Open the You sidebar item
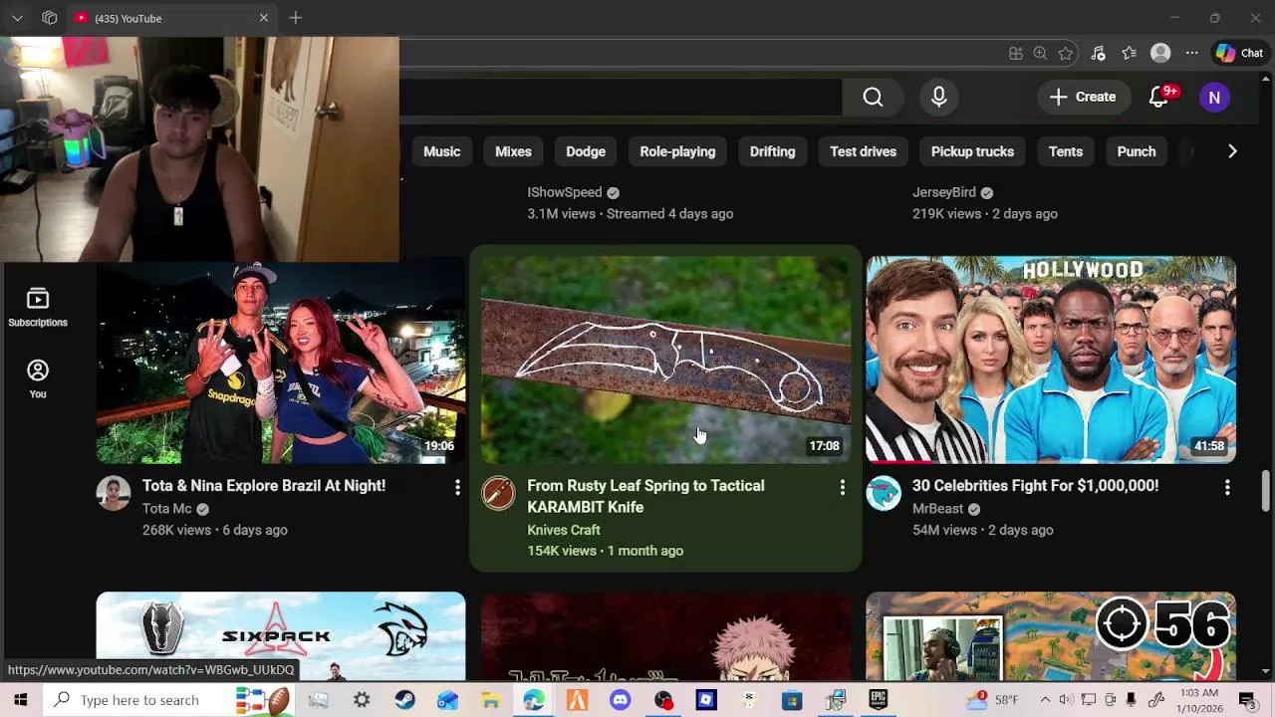Screen dimensions: 1275x717 [x=38, y=379]
